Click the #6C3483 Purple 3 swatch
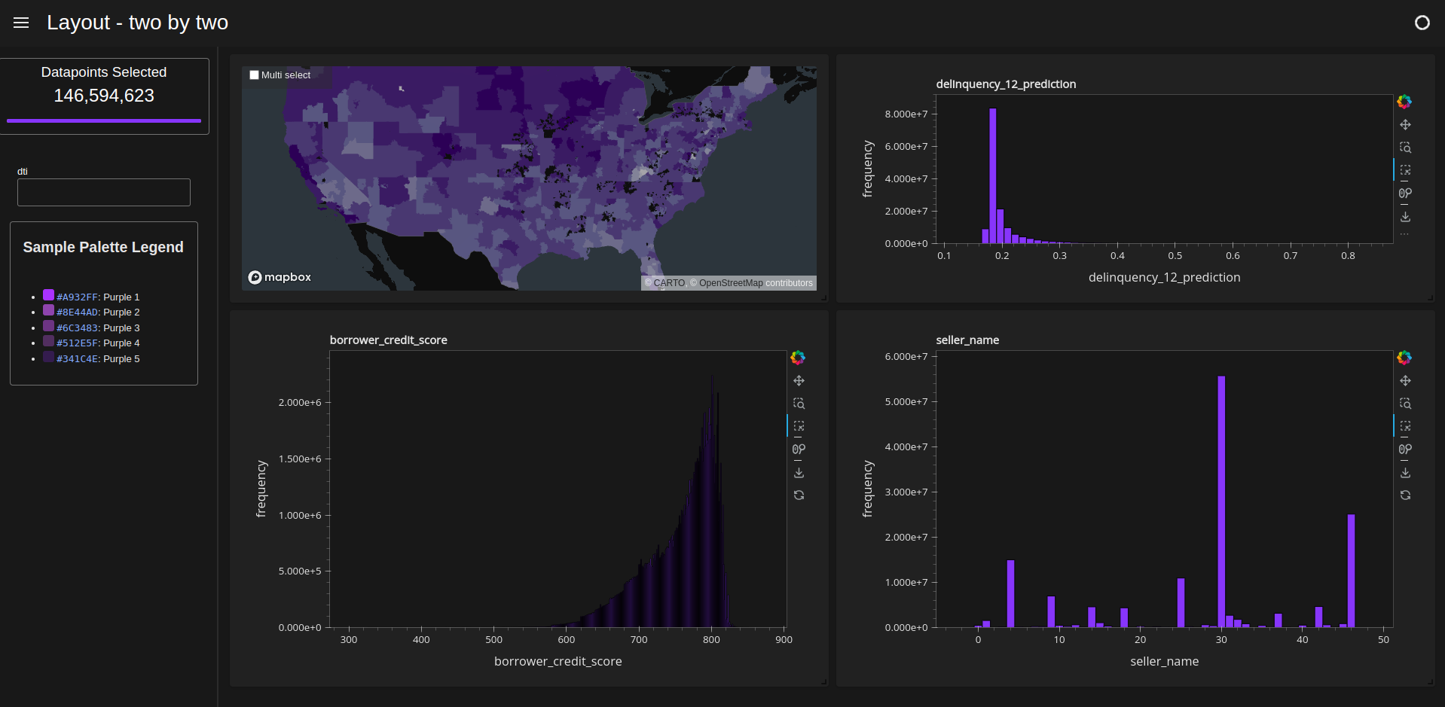This screenshot has height=707, width=1445. pyautogui.click(x=48, y=326)
